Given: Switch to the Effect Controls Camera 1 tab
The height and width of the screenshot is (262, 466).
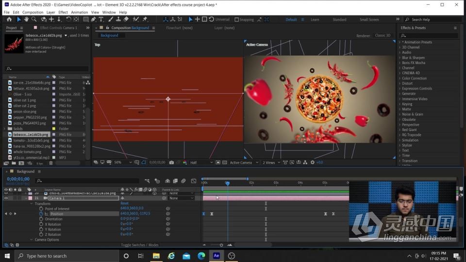Looking at the screenshot, I should pos(58,28).
